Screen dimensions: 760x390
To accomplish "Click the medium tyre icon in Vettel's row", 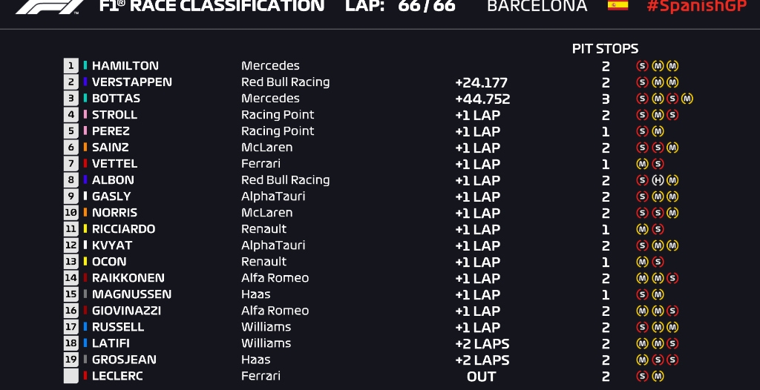I will 642,164.
